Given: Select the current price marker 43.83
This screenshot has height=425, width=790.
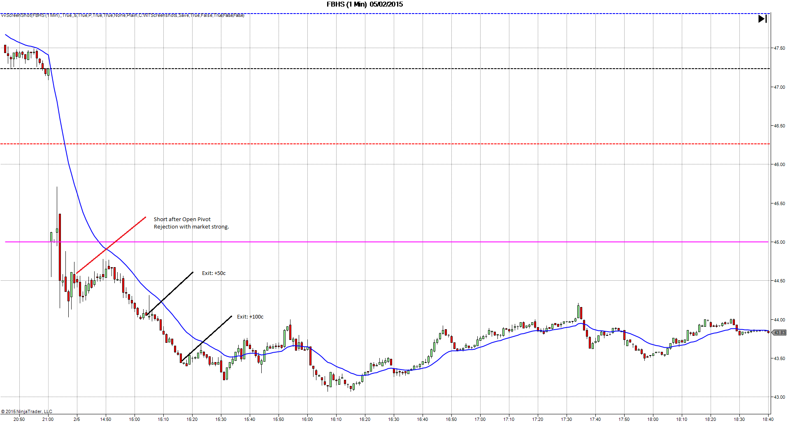Looking at the screenshot, I should tap(779, 333).
